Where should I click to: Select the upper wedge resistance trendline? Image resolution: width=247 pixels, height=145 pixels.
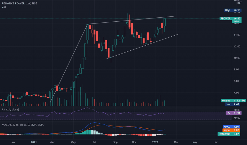131,20
